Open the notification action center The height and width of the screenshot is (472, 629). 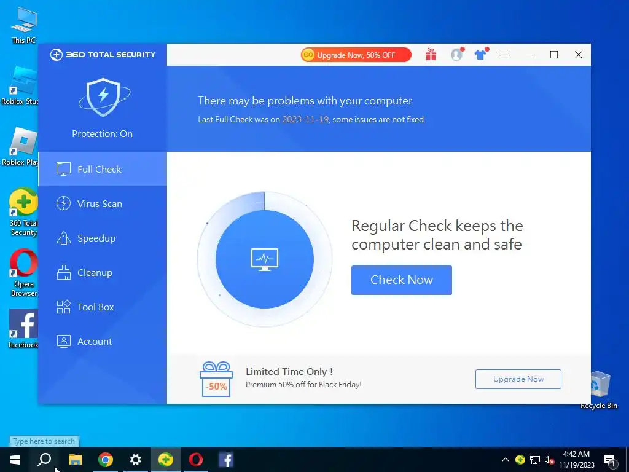pyautogui.click(x=609, y=461)
